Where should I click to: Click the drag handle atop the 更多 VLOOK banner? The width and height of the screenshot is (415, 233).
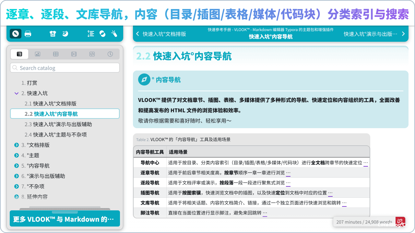pos(65,212)
